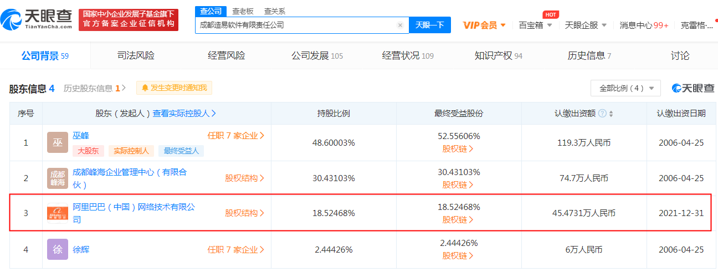This screenshot has width=718, height=272.
Task: Open the Alibaba logo thumbnail
Action: [58, 213]
